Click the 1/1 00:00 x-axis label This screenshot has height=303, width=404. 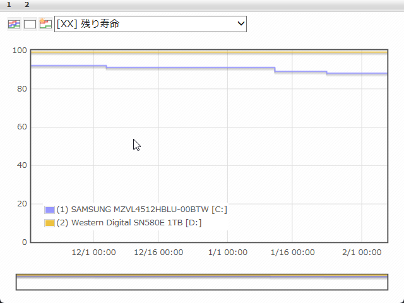pyautogui.click(x=227, y=252)
